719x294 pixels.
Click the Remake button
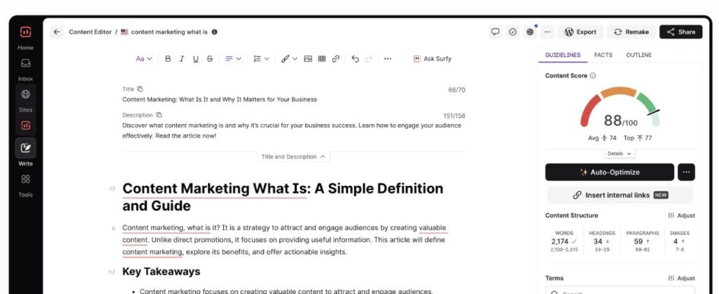coord(631,32)
